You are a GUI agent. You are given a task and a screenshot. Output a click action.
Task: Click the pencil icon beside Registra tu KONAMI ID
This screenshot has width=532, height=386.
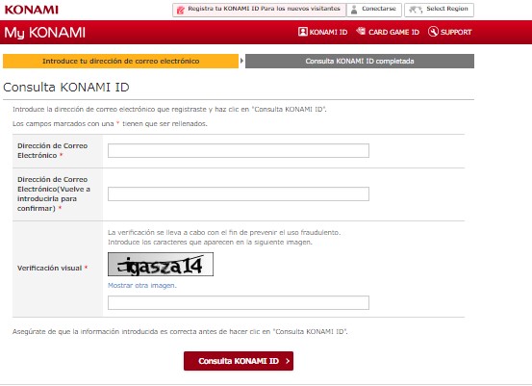181,10
